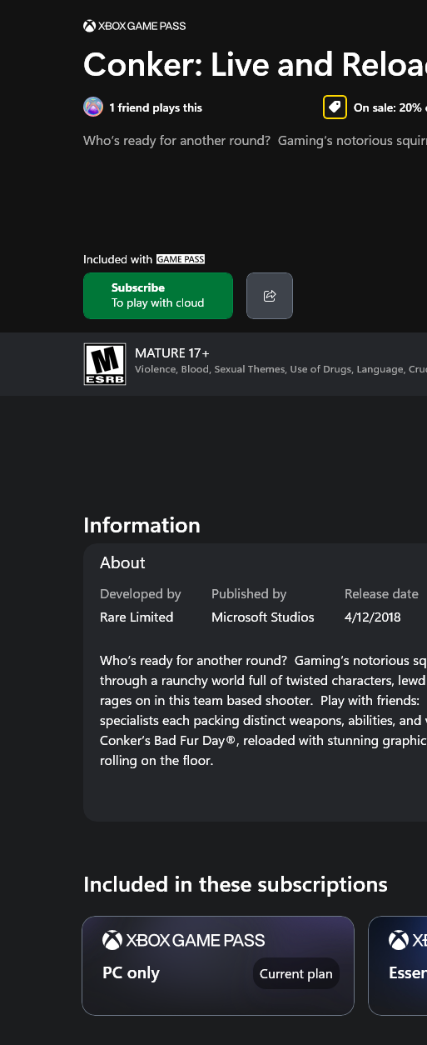Click the Information section heading
The height and width of the screenshot is (1045, 427).
click(142, 525)
